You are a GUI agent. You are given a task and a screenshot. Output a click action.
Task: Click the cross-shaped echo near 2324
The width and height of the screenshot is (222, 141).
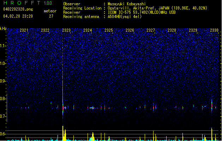(93, 108)
